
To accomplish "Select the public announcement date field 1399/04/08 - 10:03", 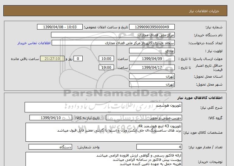I will 60,27.
